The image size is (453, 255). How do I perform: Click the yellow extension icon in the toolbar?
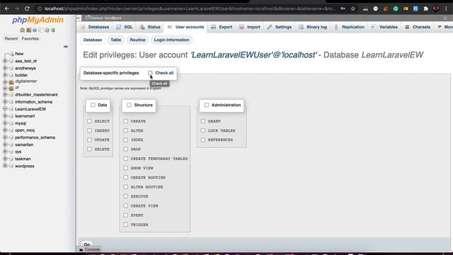406,8
